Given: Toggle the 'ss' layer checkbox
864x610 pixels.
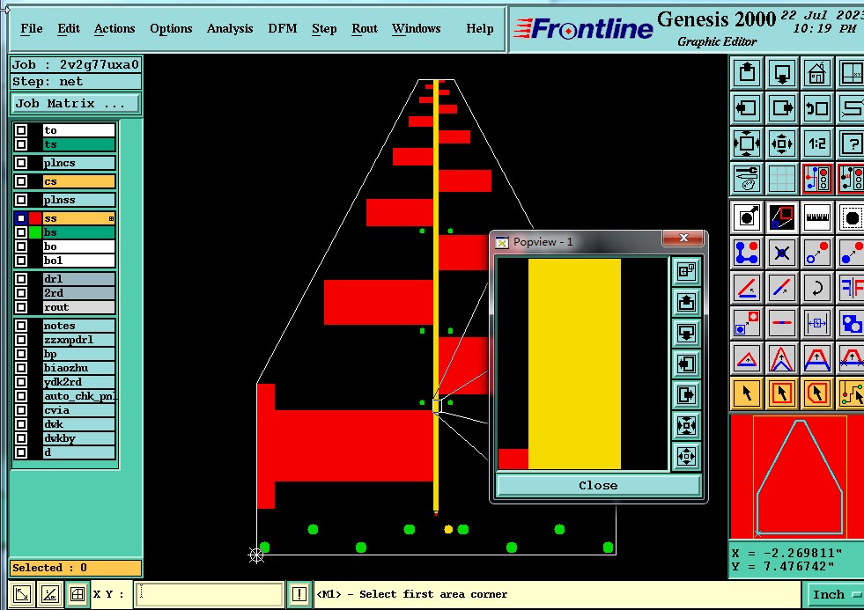Looking at the screenshot, I should click(21, 218).
